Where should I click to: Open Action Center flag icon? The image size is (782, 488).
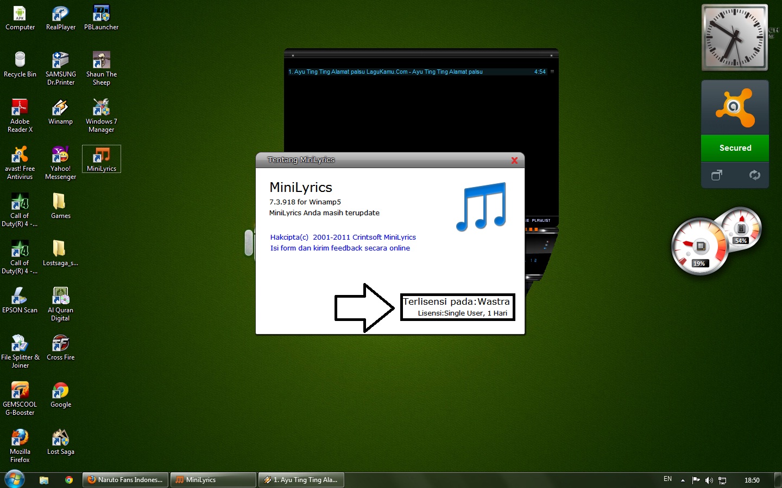[x=696, y=480]
